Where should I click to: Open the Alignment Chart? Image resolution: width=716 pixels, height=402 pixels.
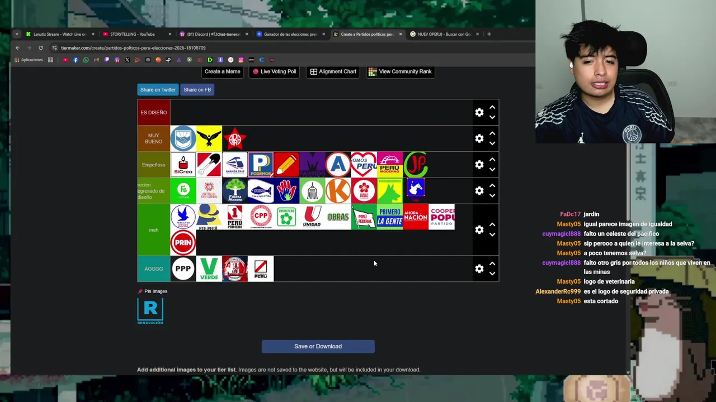pyautogui.click(x=333, y=71)
